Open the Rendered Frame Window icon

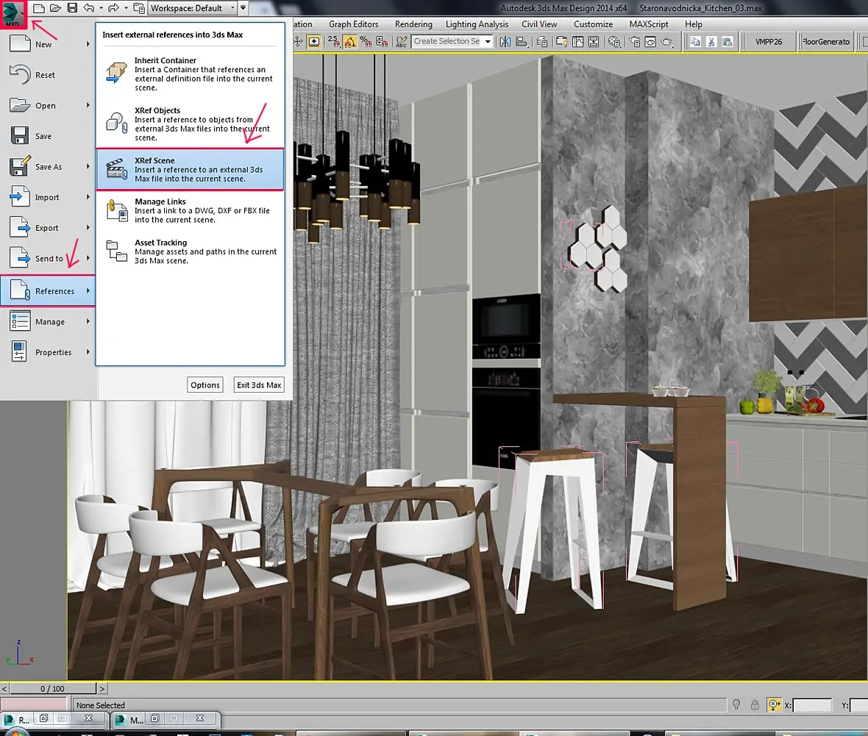pyautogui.click(x=650, y=41)
